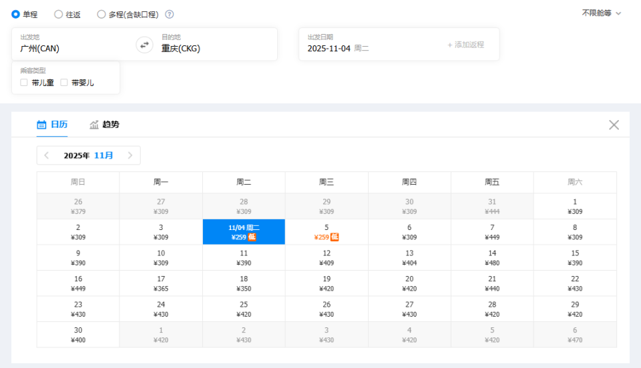Select November 12 priced ¥409
The image size is (641, 368).
(x=327, y=257)
